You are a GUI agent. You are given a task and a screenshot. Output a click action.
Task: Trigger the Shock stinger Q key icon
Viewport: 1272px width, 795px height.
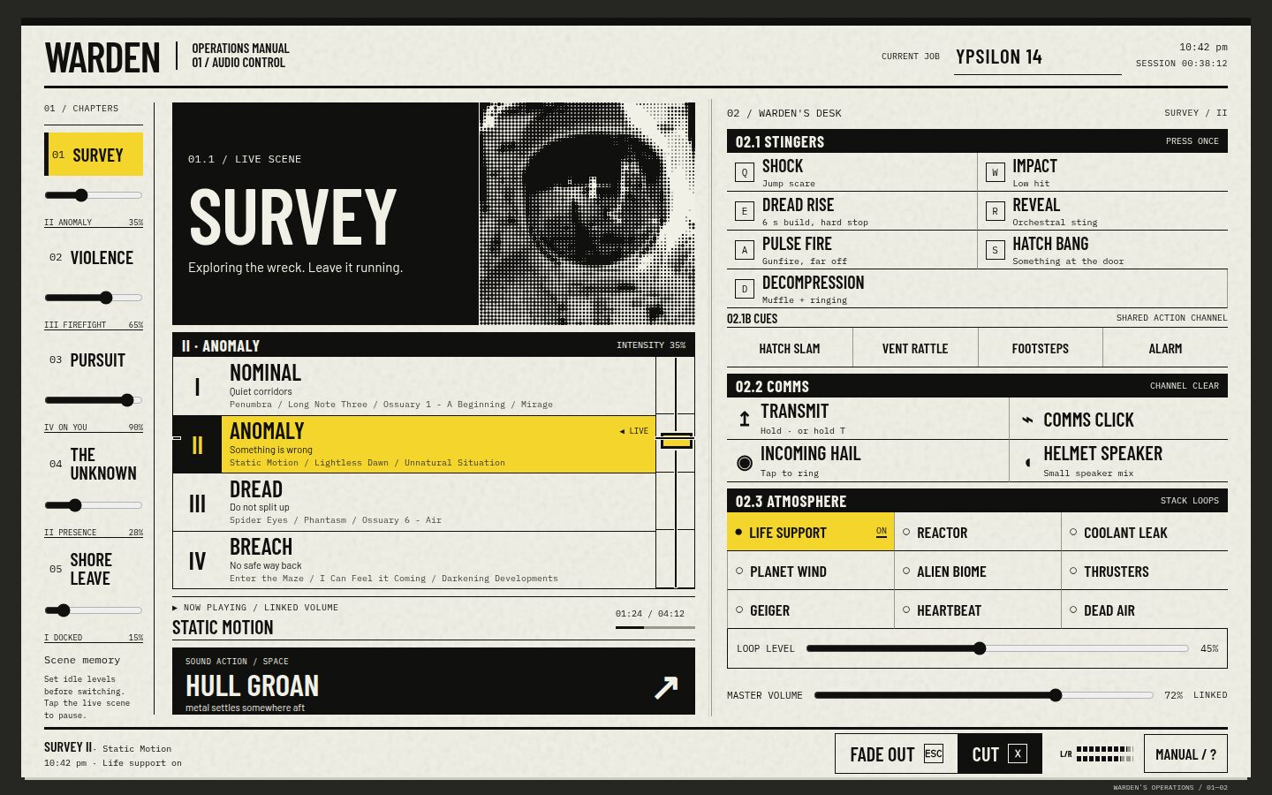pos(745,172)
